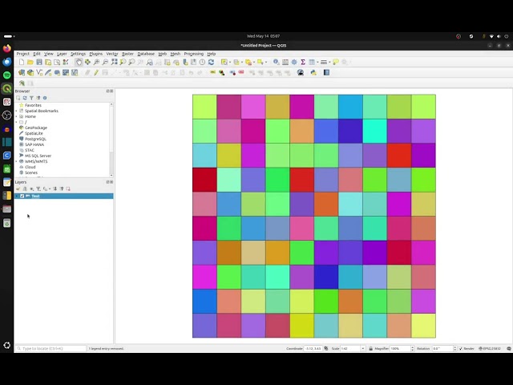Click the Rotation value field
This screenshot has height=385, width=513.
(x=442, y=348)
